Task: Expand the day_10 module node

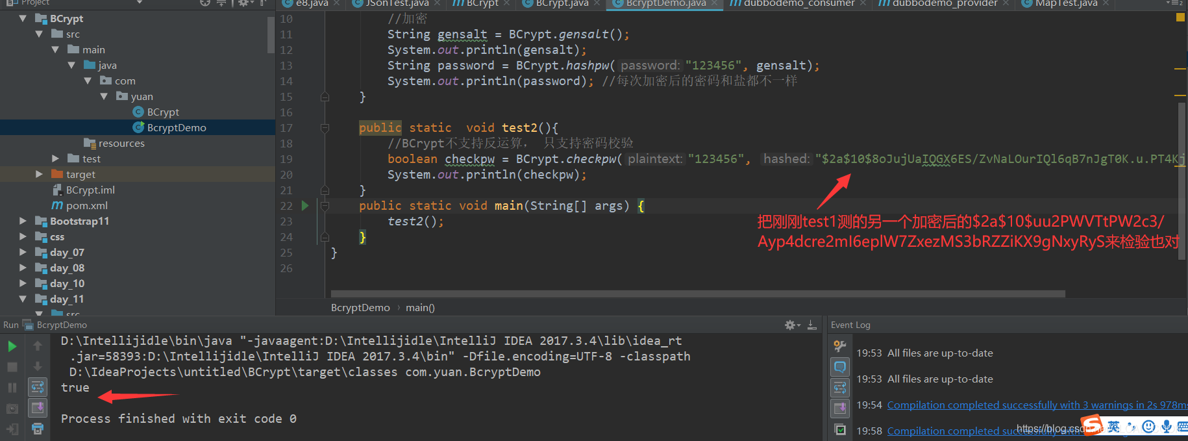Action: click(x=23, y=283)
